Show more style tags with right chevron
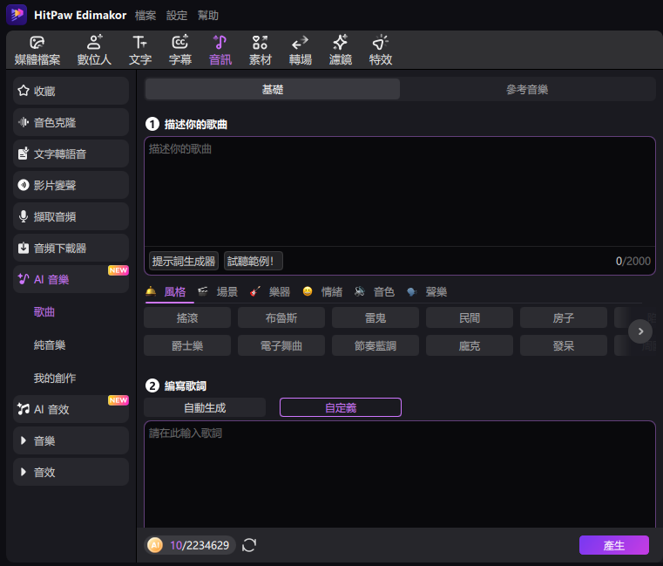Viewport: 663px width, 566px height. pos(640,331)
